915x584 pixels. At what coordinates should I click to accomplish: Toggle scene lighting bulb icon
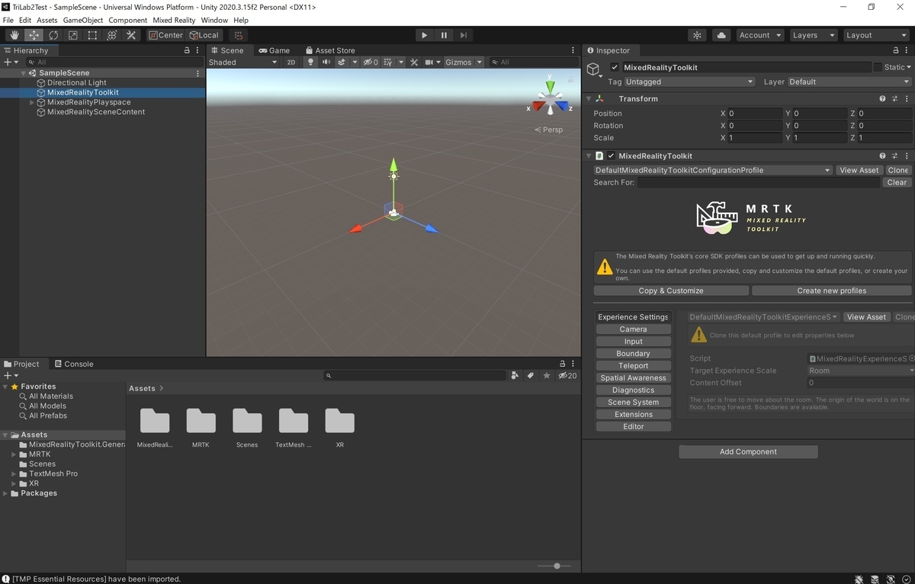(x=310, y=63)
